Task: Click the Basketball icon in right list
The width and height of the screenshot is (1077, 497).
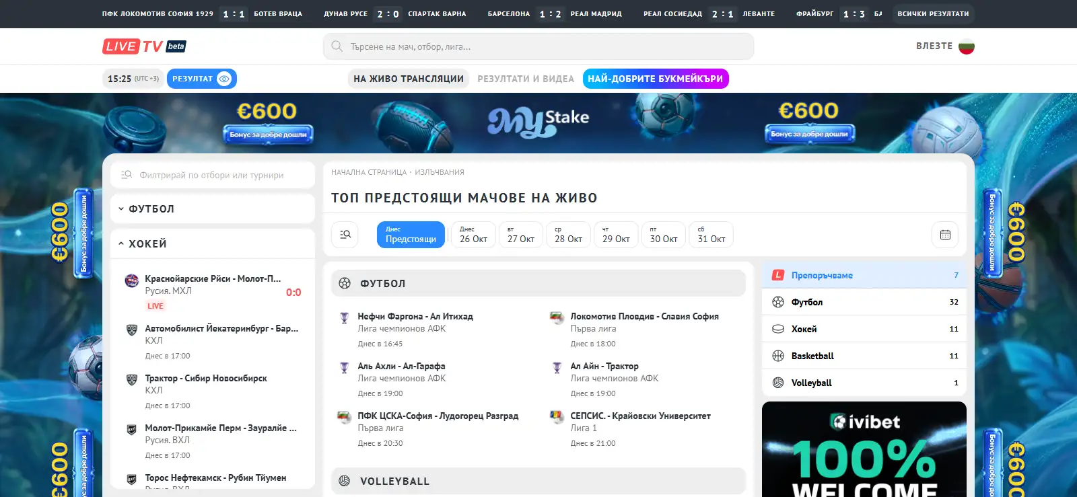Action: (x=778, y=356)
